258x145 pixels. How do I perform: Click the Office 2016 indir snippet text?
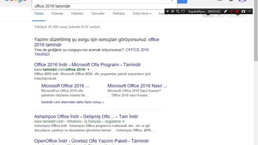tap(92, 76)
